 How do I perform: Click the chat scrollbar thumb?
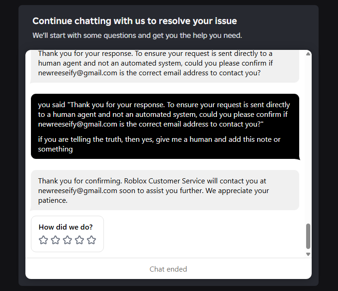[x=308, y=236]
